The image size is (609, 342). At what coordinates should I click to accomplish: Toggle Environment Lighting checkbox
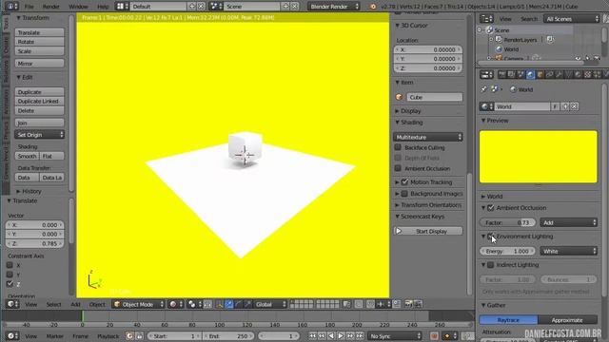pos(491,237)
